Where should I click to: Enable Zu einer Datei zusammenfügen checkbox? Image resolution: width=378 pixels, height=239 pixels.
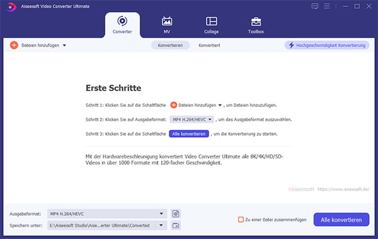click(x=241, y=220)
